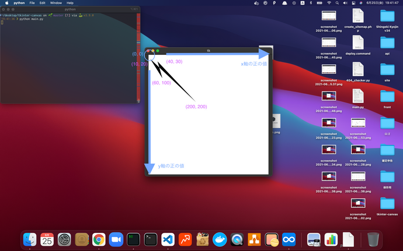Click the P-shaped menu bar icon
The height and width of the screenshot is (251, 403).
pyautogui.click(x=275, y=3)
